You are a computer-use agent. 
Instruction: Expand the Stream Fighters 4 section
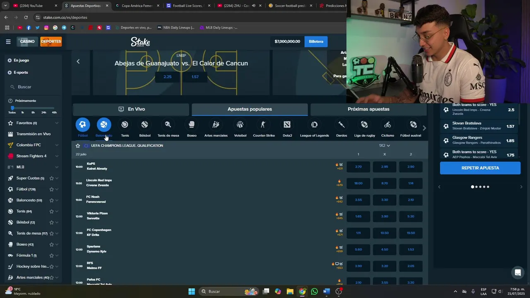click(x=57, y=156)
